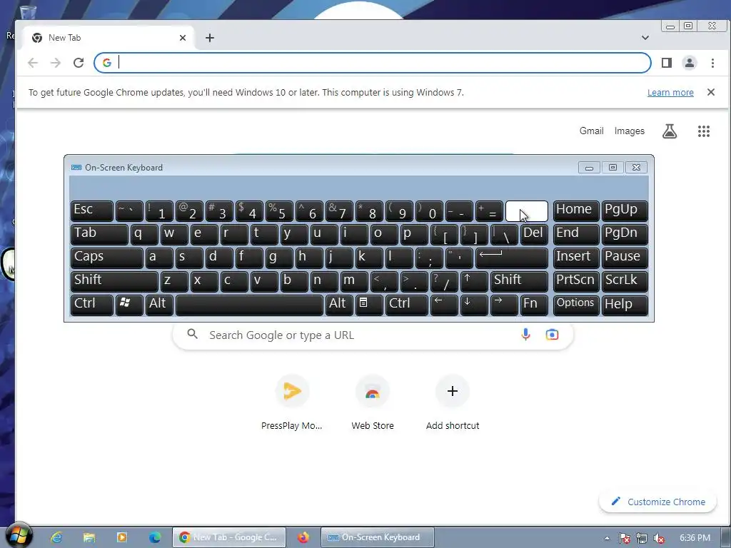Click the Tab key on keyboard
Image resolution: width=731 pixels, height=548 pixels.
click(x=99, y=234)
